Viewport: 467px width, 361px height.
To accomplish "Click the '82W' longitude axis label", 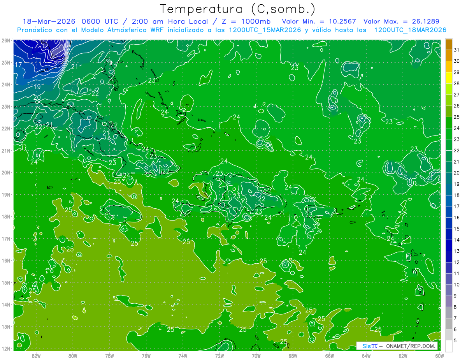I will [36, 356].
